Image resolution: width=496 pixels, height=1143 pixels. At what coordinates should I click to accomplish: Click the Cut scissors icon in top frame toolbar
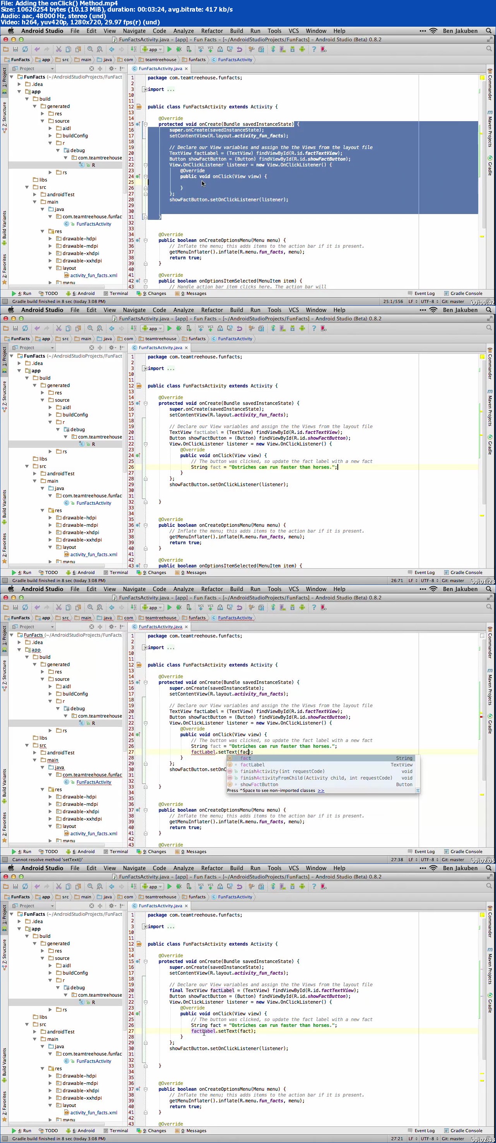tap(58, 49)
